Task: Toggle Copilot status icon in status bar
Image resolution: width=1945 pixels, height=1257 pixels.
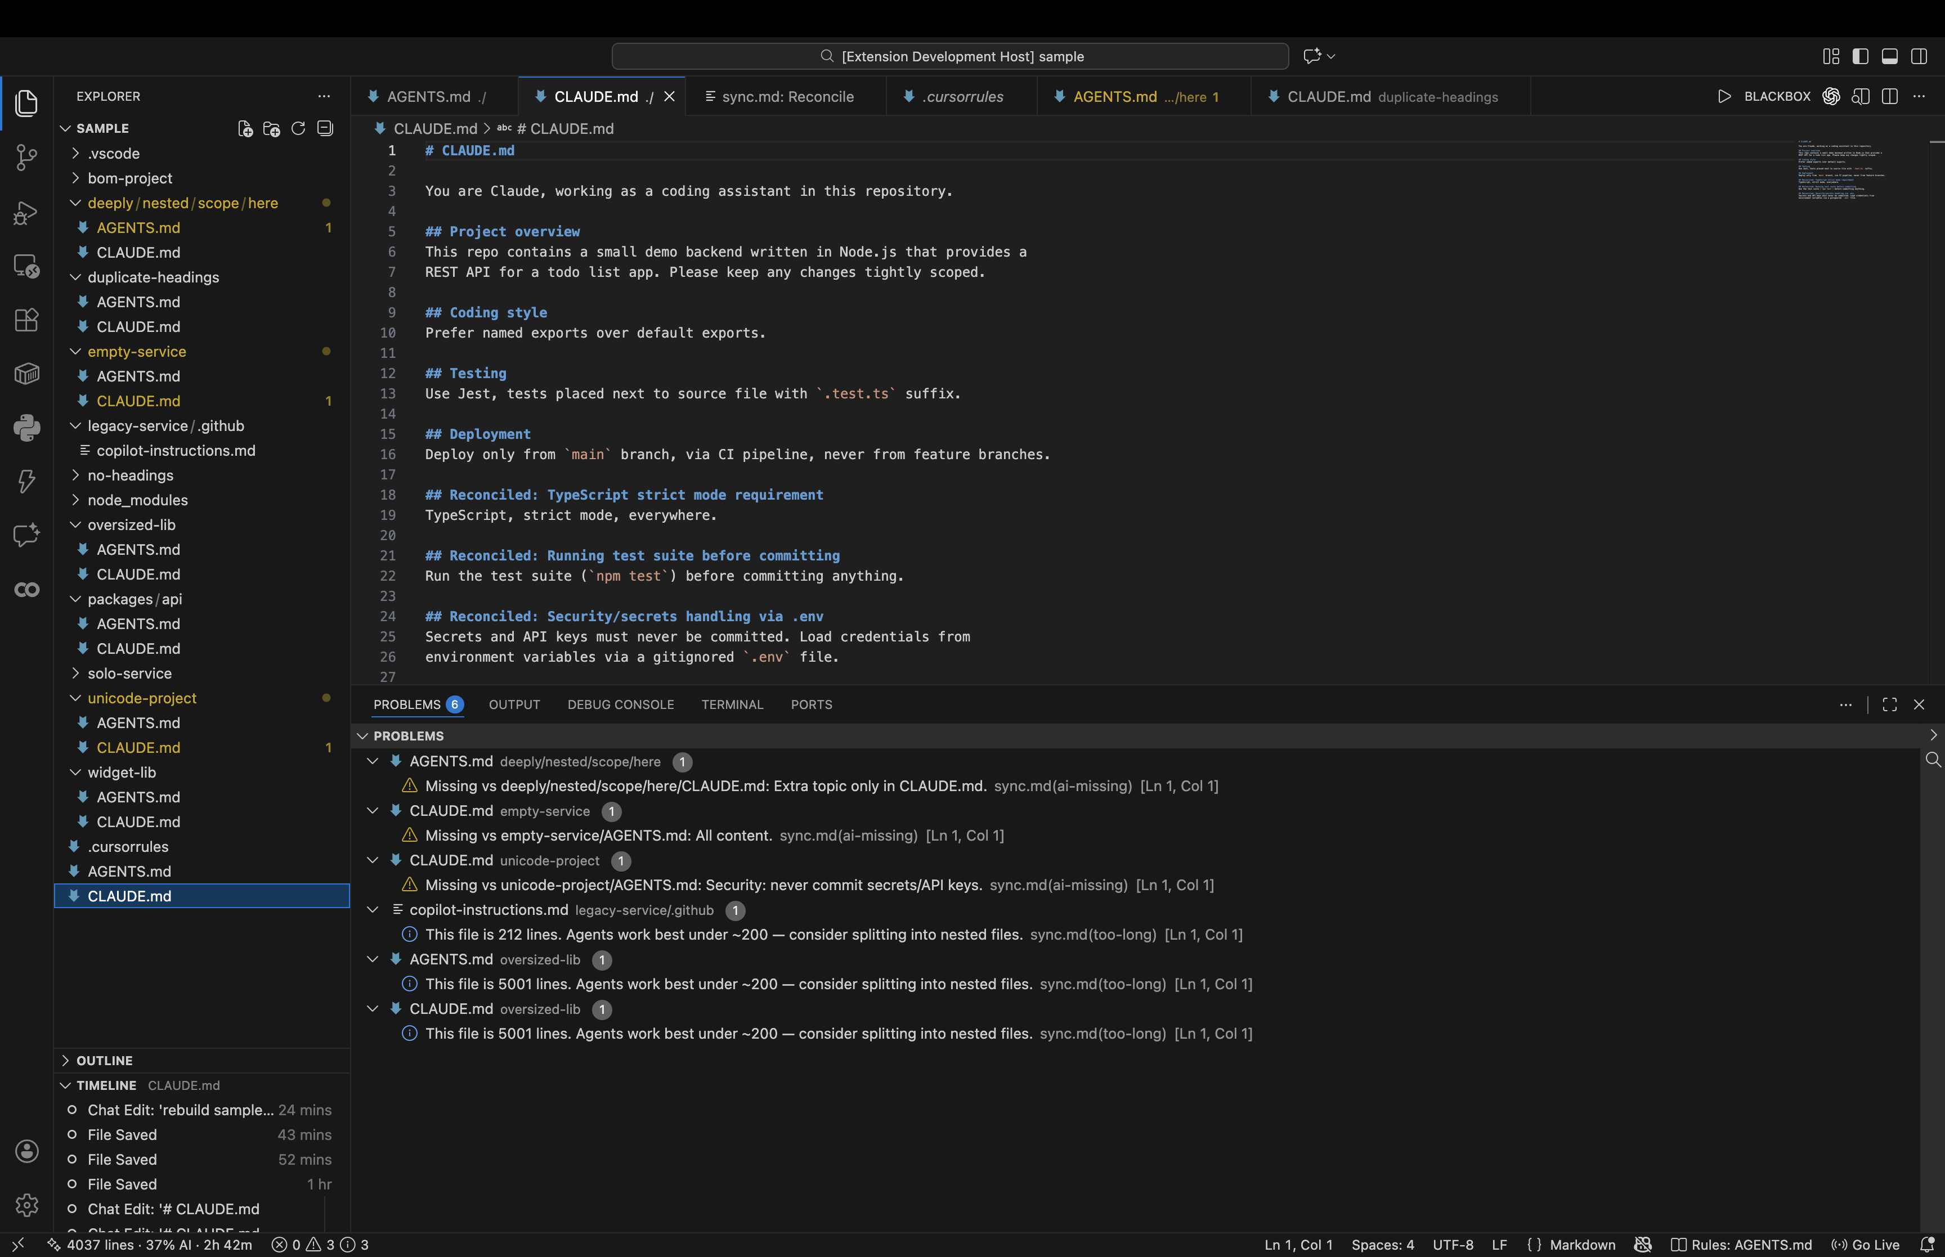Action: click(1643, 1245)
